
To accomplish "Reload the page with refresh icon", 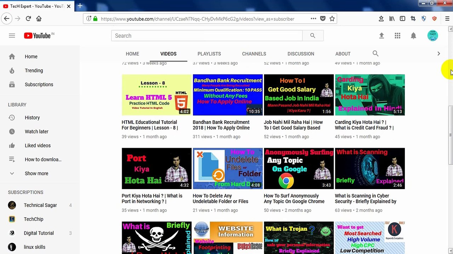I will coord(28,19).
